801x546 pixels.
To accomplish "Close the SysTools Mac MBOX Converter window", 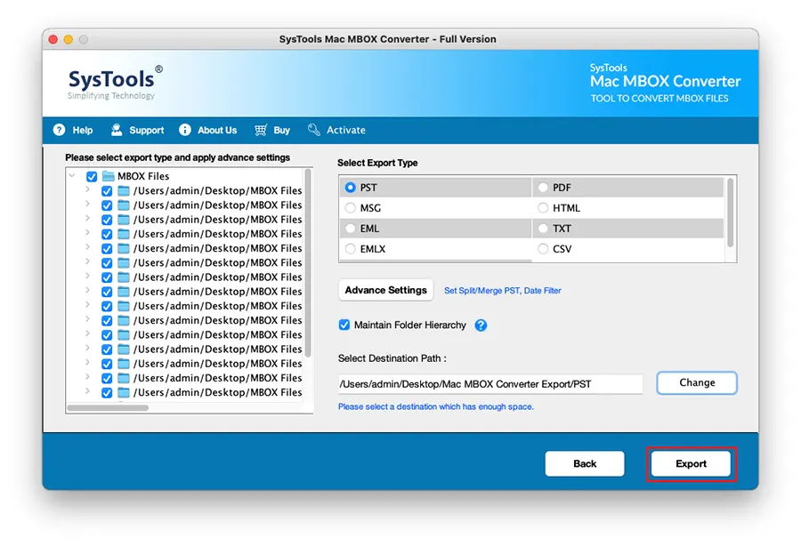I will [x=53, y=39].
